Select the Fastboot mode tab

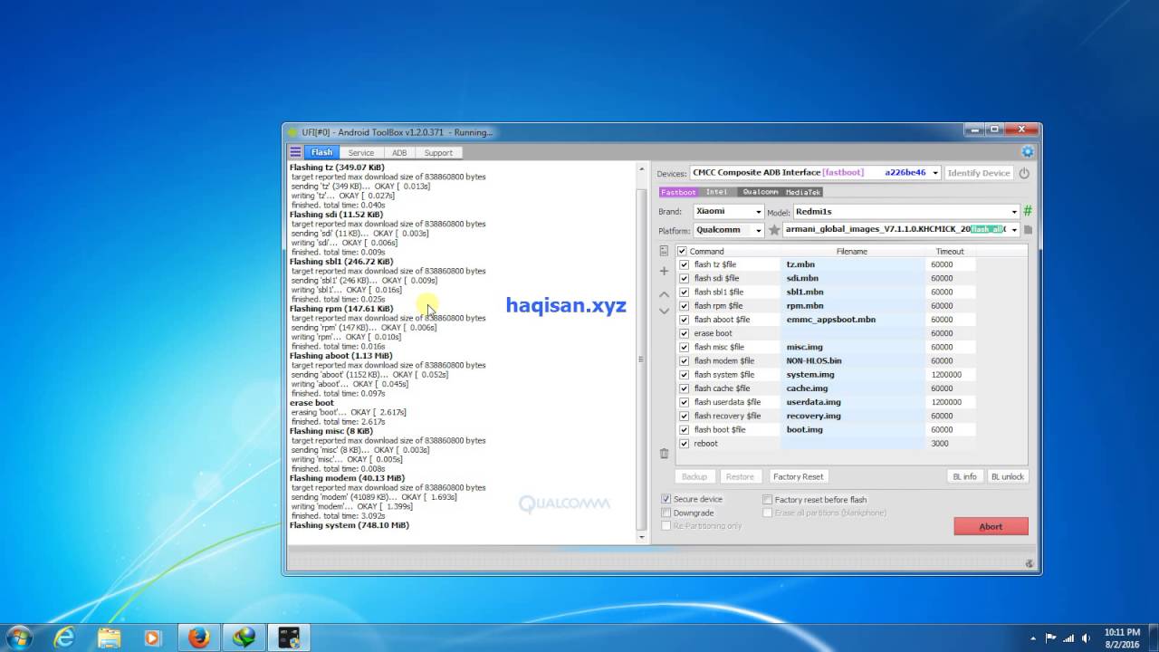point(678,192)
